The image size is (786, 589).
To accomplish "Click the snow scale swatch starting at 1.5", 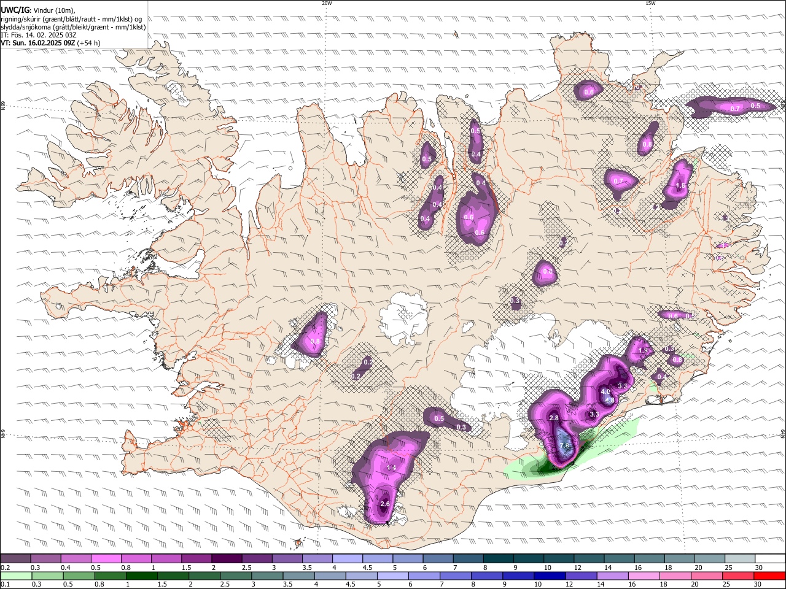I will click(196, 559).
